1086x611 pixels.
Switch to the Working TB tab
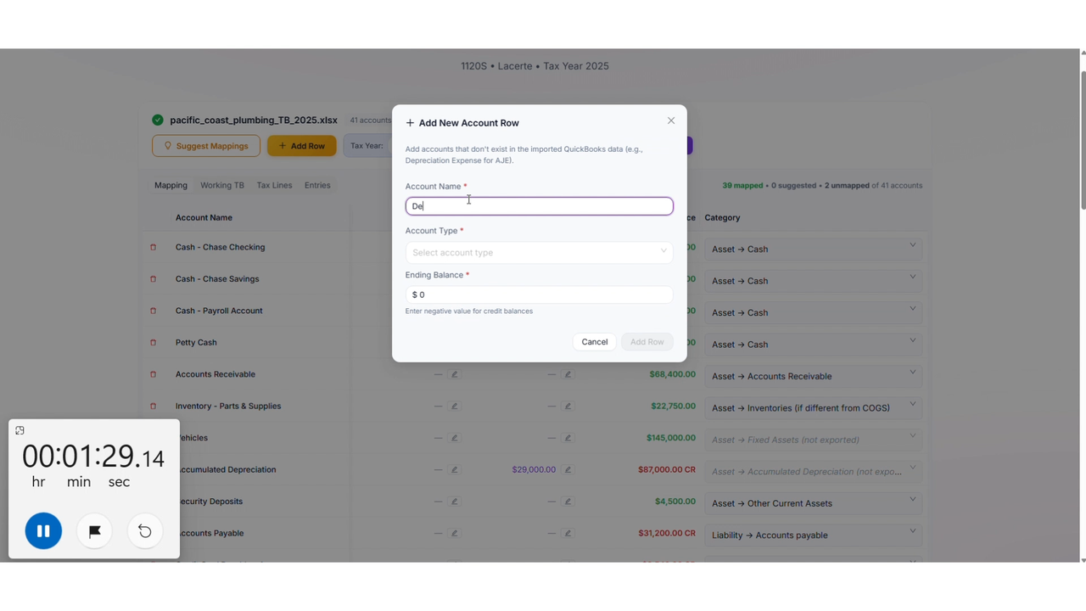[x=221, y=185]
